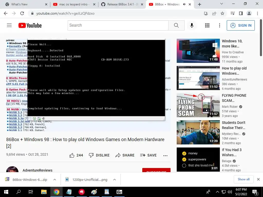The image size is (263, 197).
Task: Share the video
Action: [x=125, y=155]
